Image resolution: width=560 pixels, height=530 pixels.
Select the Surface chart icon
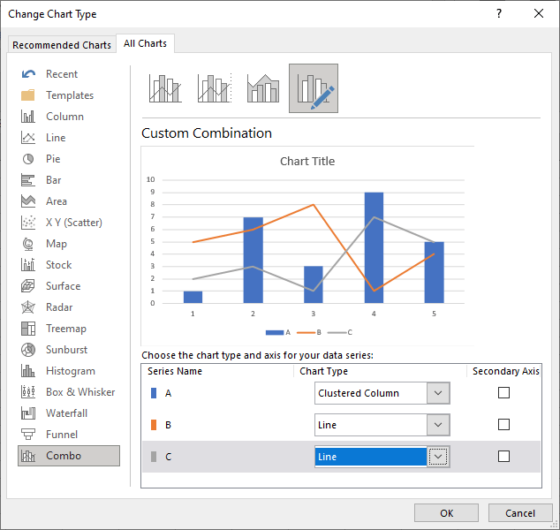point(28,286)
